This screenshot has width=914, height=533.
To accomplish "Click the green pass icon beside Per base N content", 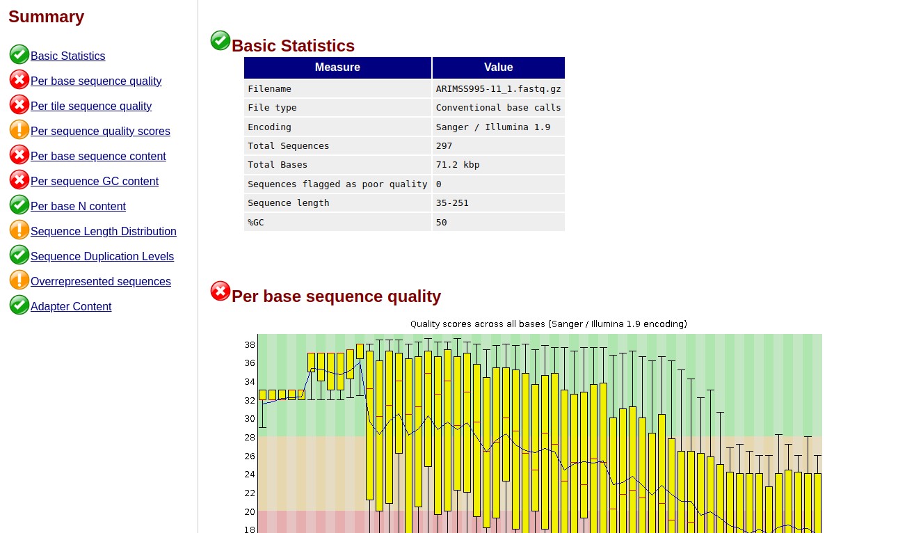I will [x=19, y=205].
